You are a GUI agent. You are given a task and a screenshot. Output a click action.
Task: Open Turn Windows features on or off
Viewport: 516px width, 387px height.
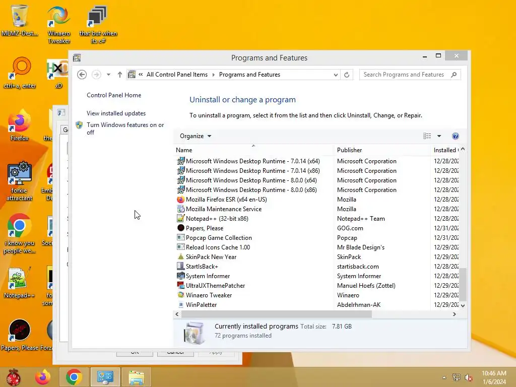point(125,128)
